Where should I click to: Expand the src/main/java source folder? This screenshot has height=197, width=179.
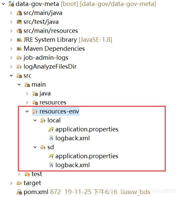click(11, 13)
